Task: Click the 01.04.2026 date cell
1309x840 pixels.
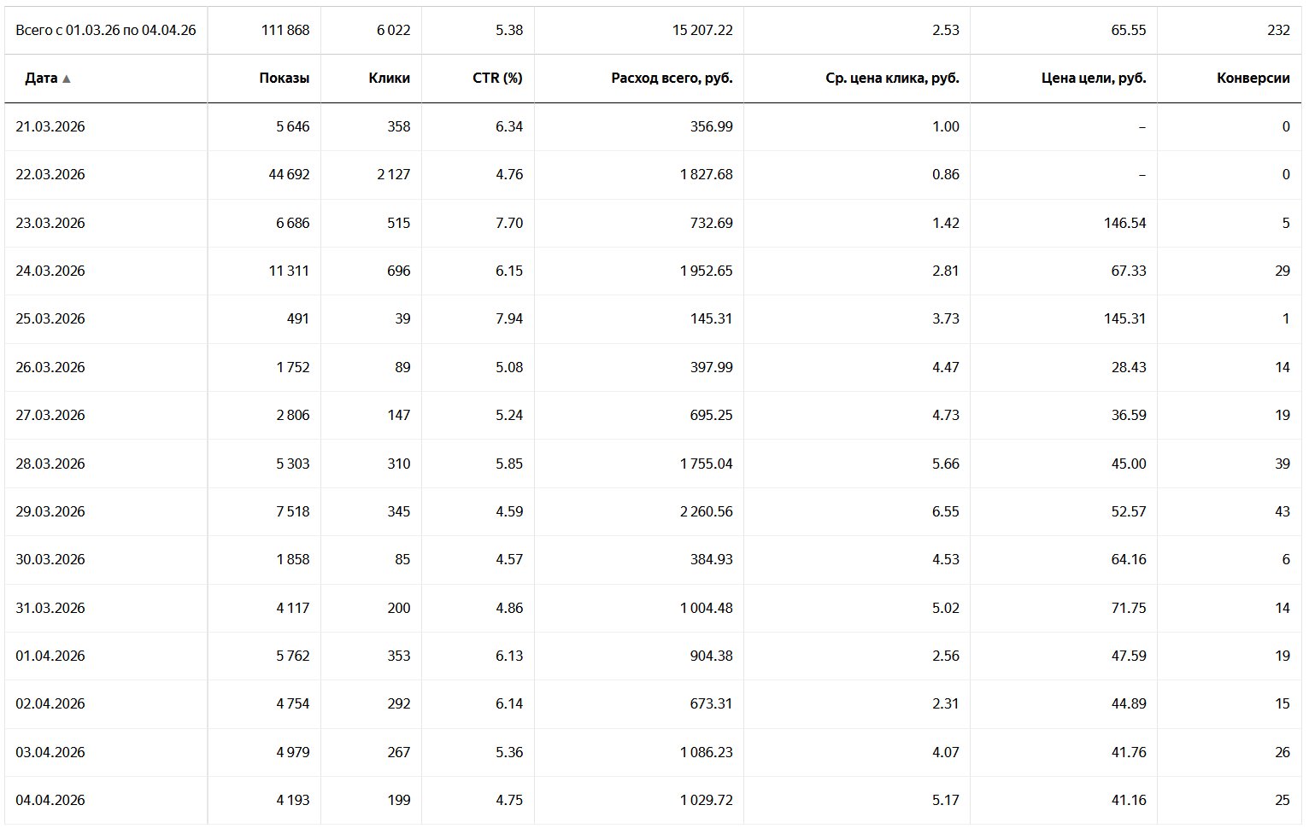Action: 50,656
